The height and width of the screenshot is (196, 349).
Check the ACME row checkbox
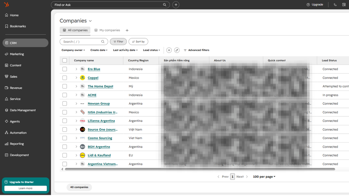pyautogui.click(x=64, y=95)
